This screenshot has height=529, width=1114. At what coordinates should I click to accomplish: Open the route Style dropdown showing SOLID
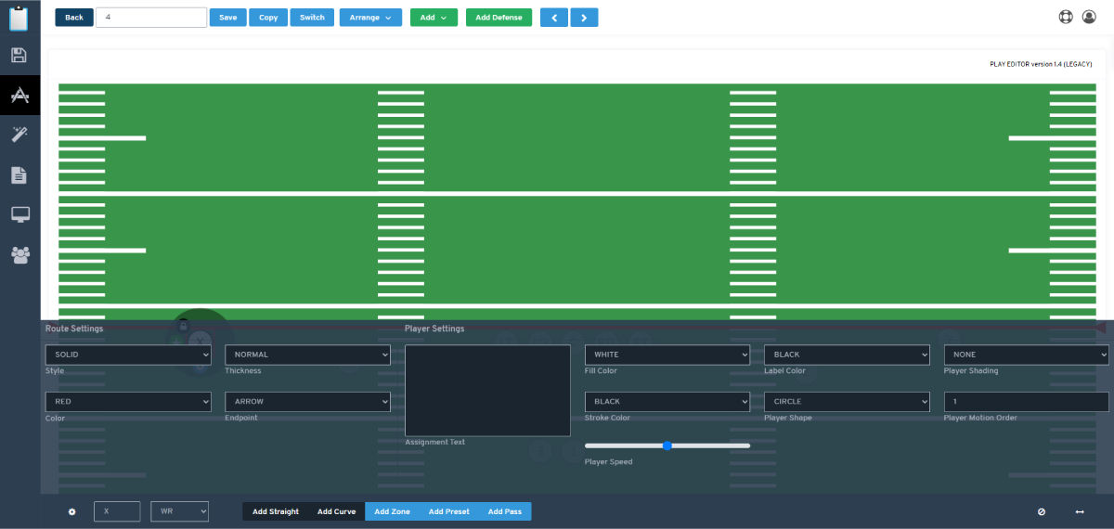pyautogui.click(x=128, y=355)
